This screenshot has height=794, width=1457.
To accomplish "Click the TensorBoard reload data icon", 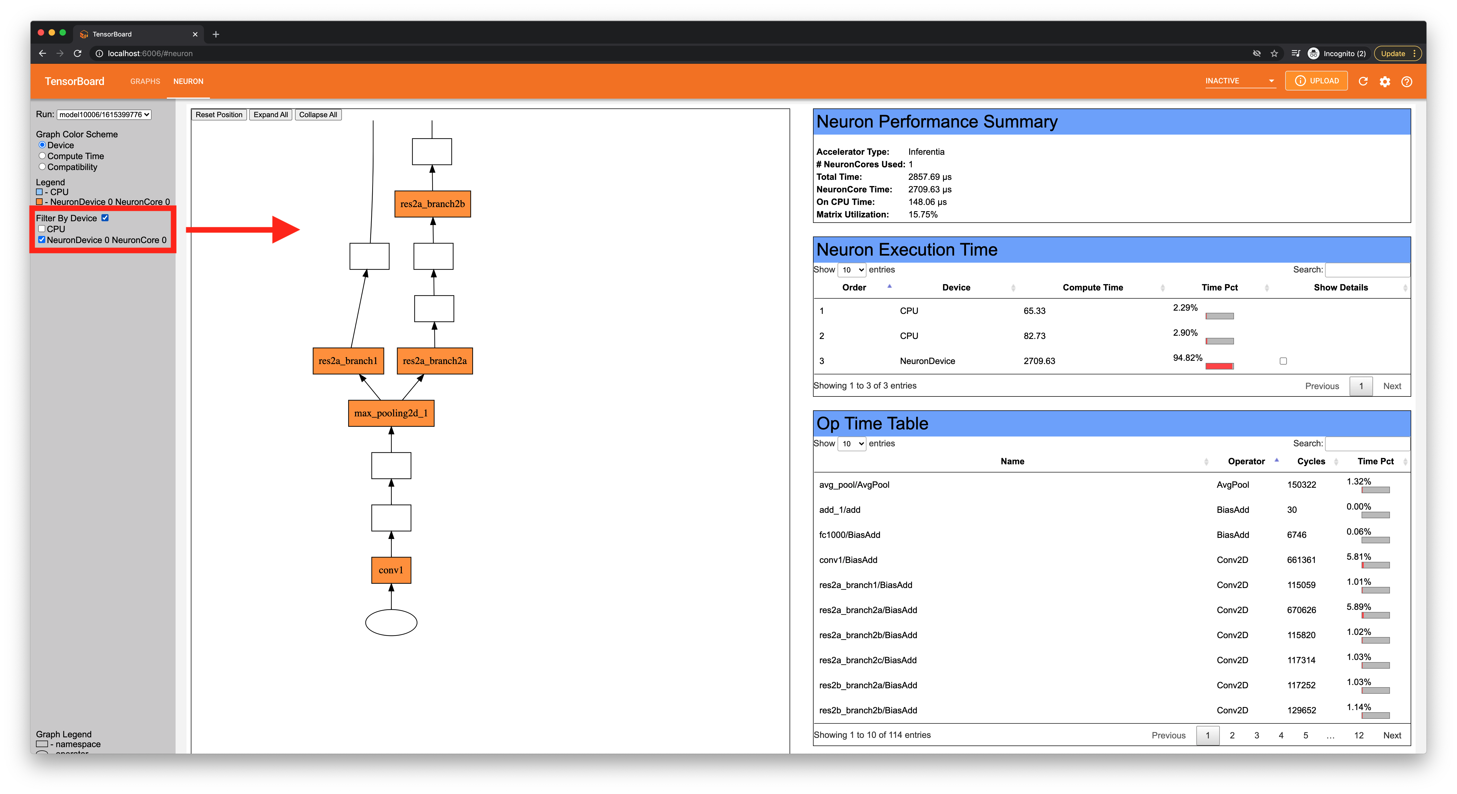I will [x=1363, y=81].
